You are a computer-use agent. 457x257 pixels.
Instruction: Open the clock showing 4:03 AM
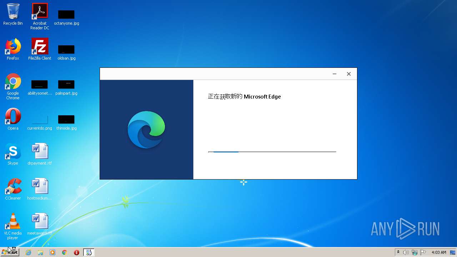pyautogui.click(x=439, y=252)
